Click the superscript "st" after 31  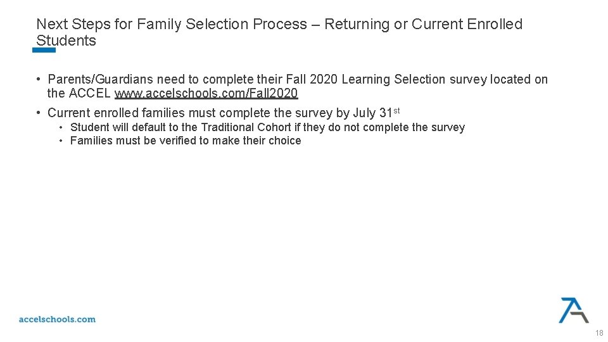396,111
